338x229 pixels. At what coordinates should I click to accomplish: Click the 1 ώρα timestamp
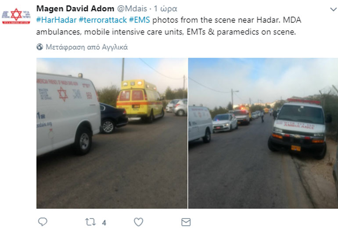pos(165,9)
